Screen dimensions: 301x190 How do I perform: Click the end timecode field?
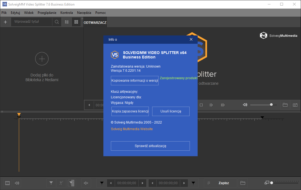pyautogui.click(x=168, y=183)
